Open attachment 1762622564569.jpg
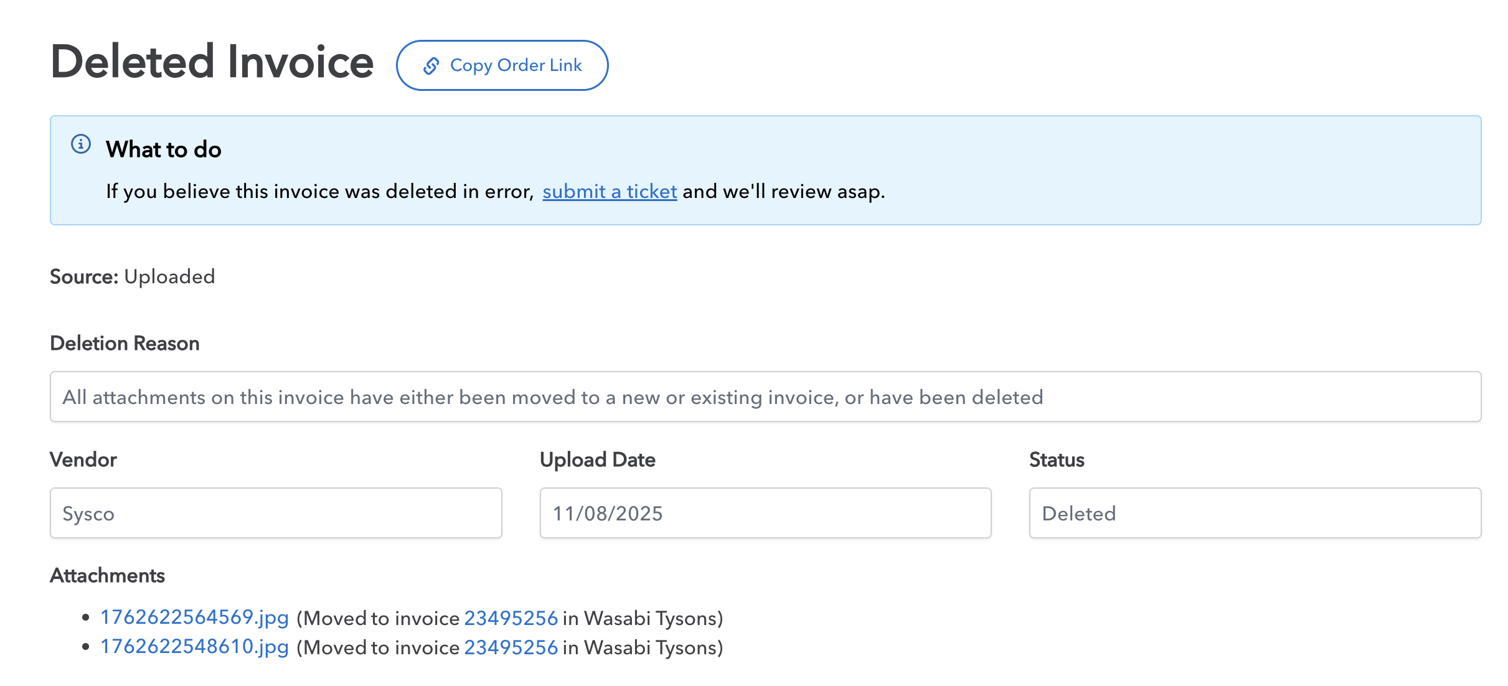Viewport: 1508px width, 686px height. tap(194, 617)
